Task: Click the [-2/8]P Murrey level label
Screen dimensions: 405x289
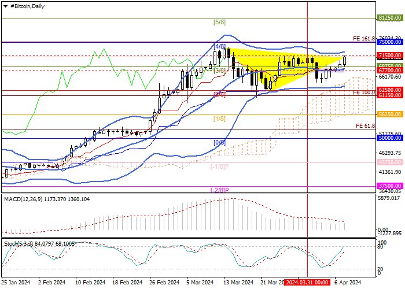Action: (220, 190)
